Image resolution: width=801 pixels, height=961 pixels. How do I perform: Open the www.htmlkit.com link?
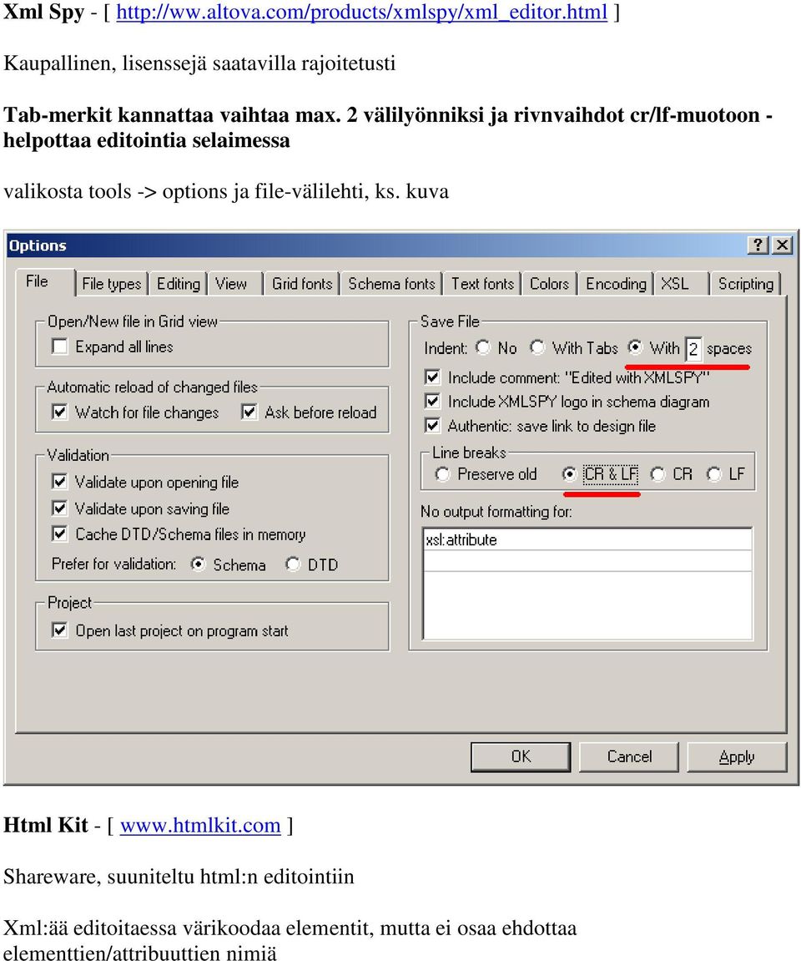200,825
